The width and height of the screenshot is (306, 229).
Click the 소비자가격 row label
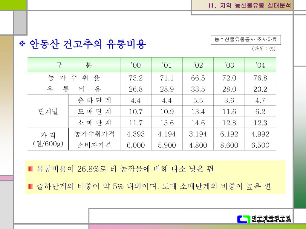94,145
